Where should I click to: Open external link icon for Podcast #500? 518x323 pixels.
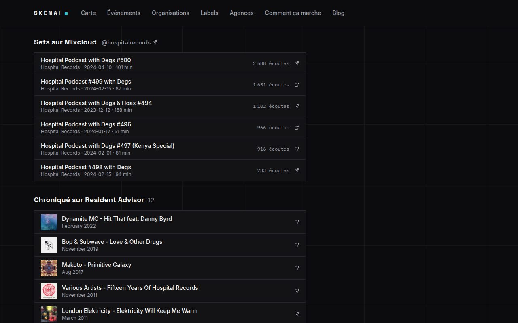297,63
